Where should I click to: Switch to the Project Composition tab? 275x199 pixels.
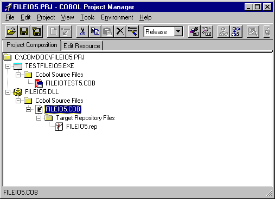pos(32,45)
